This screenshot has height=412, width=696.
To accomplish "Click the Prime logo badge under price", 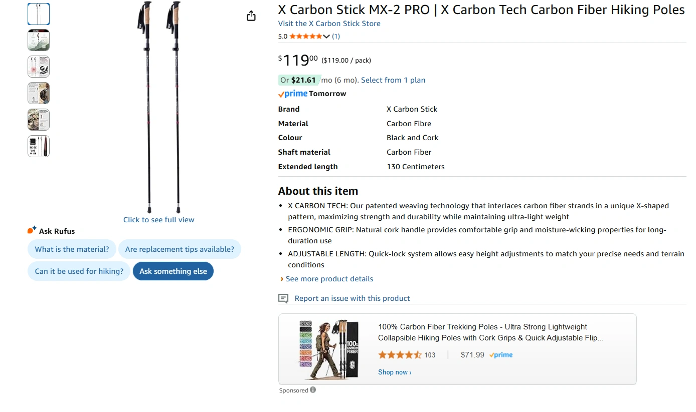I will (x=293, y=94).
